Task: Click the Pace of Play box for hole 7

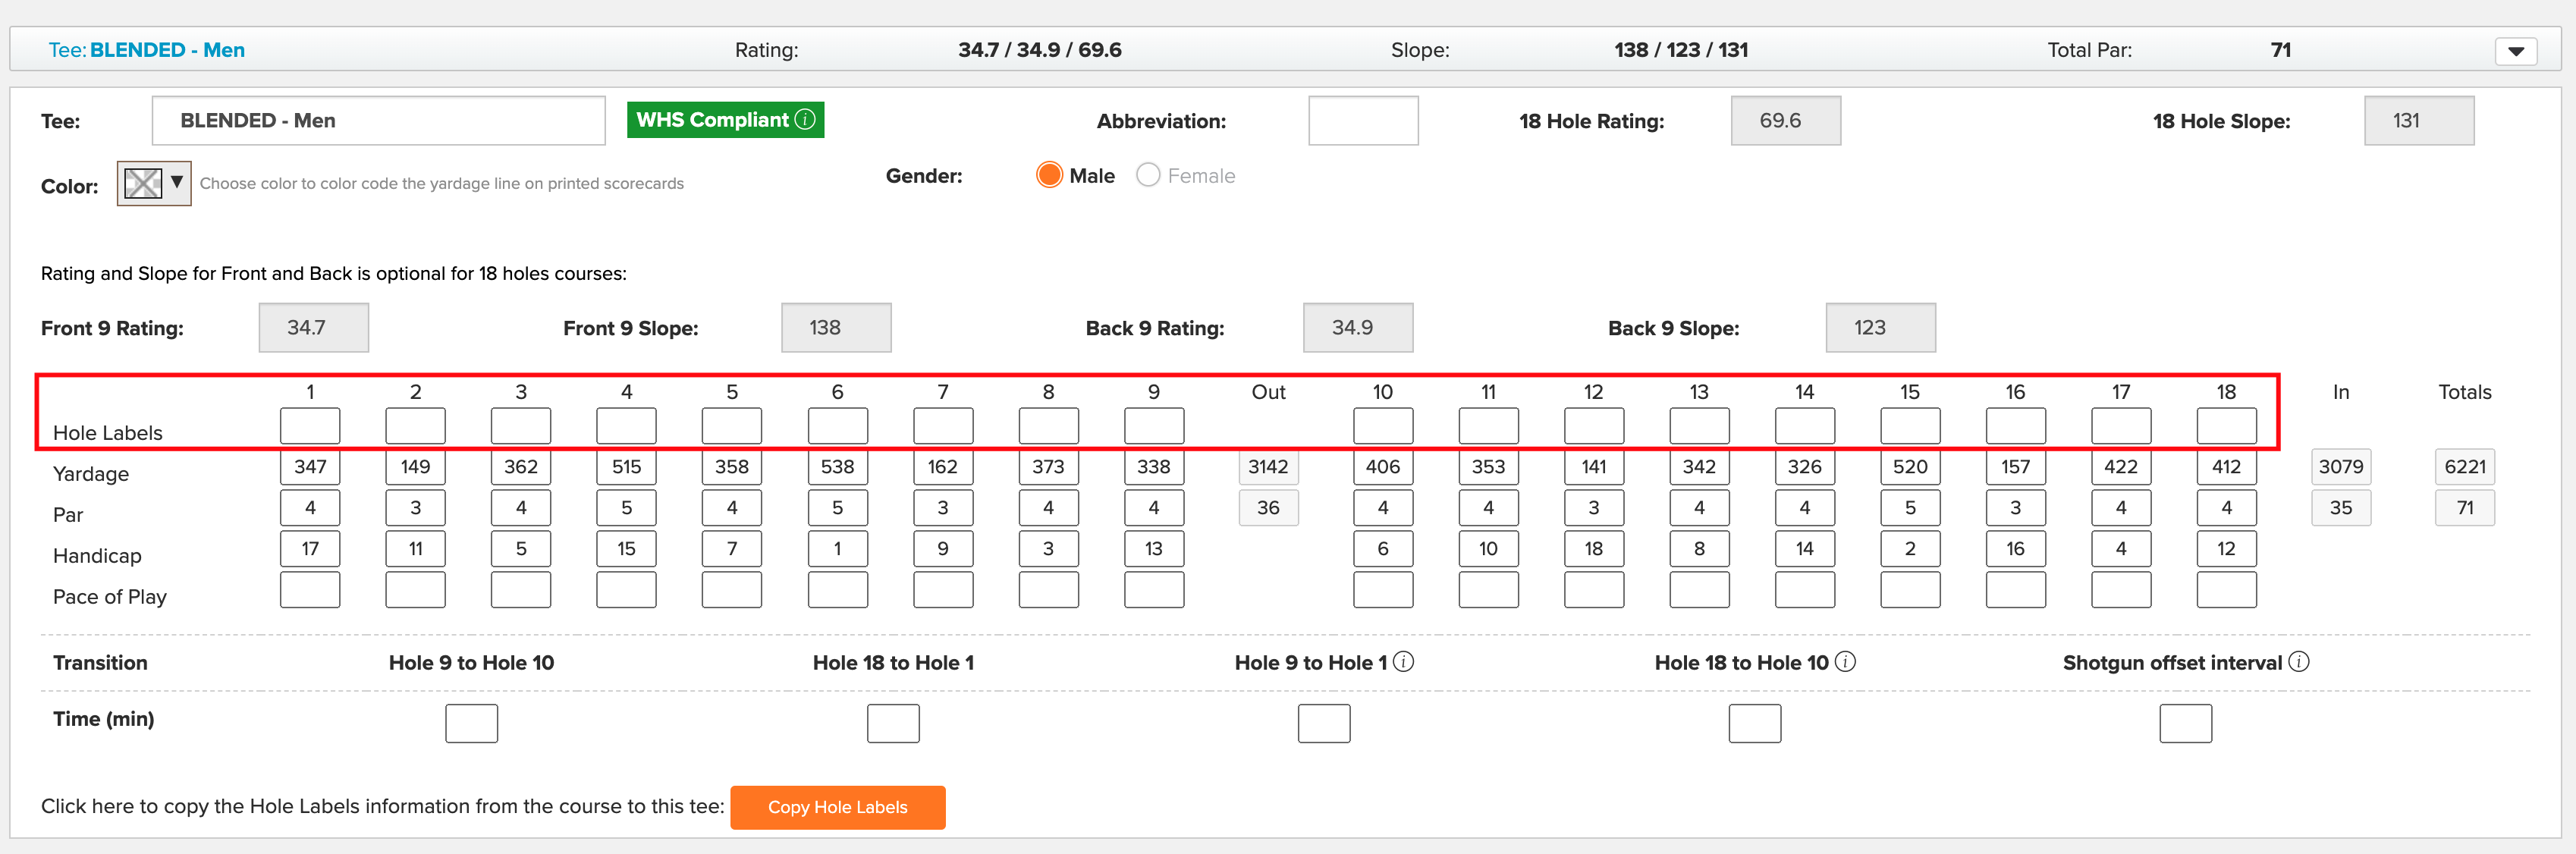Action: coord(943,590)
